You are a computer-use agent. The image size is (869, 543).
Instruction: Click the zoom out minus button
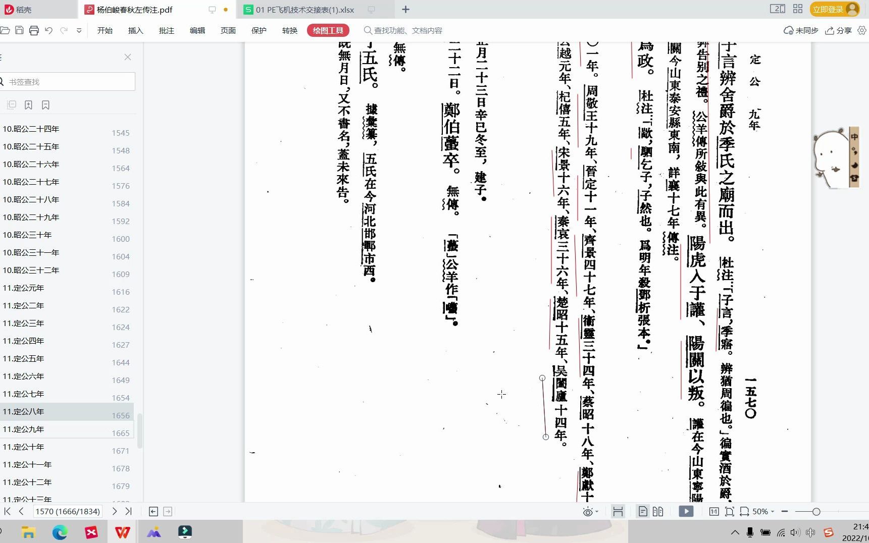tap(785, 512)
